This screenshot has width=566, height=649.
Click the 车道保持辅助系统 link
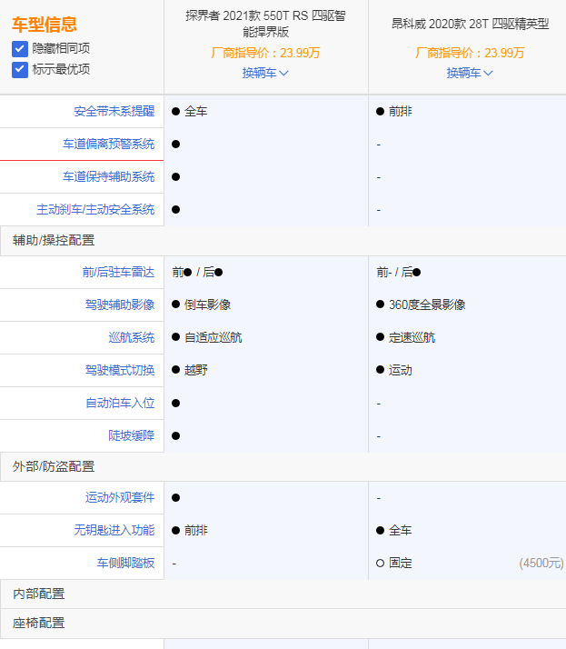pyautogui.click(x=108, y=177)
